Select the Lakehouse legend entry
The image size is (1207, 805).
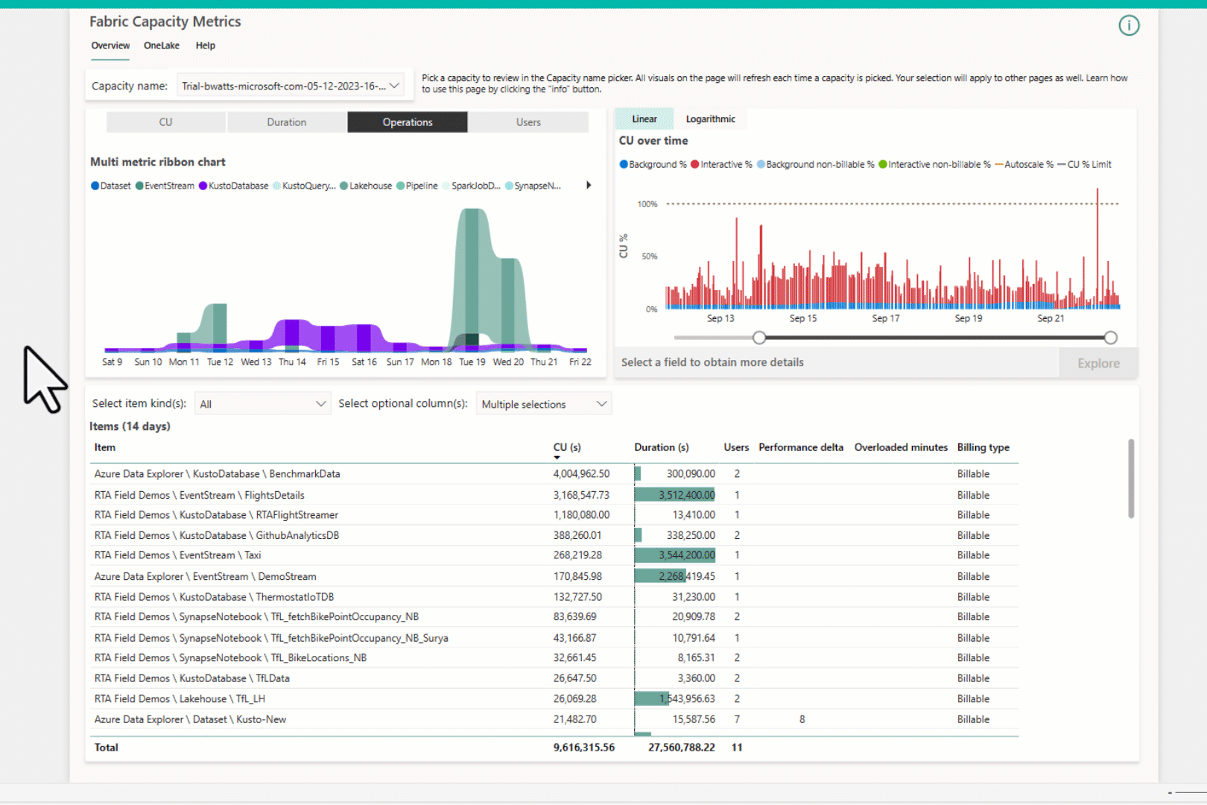coord(366,186)
